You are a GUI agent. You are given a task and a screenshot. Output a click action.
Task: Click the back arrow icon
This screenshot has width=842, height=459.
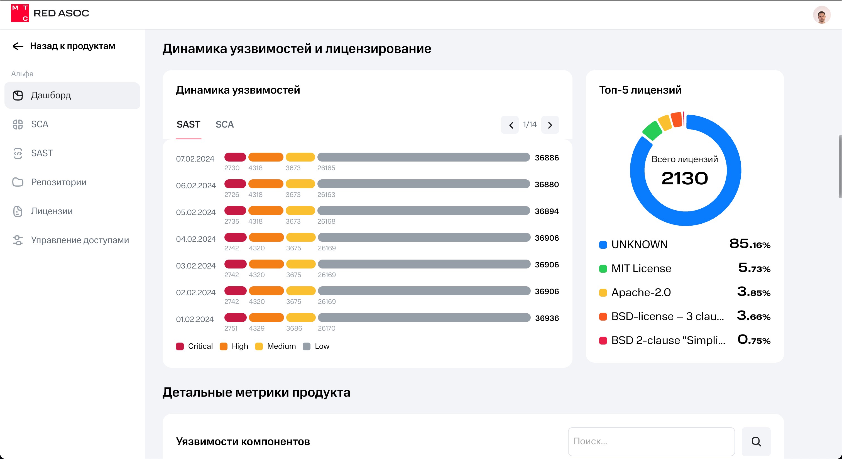tap(18, 47)
